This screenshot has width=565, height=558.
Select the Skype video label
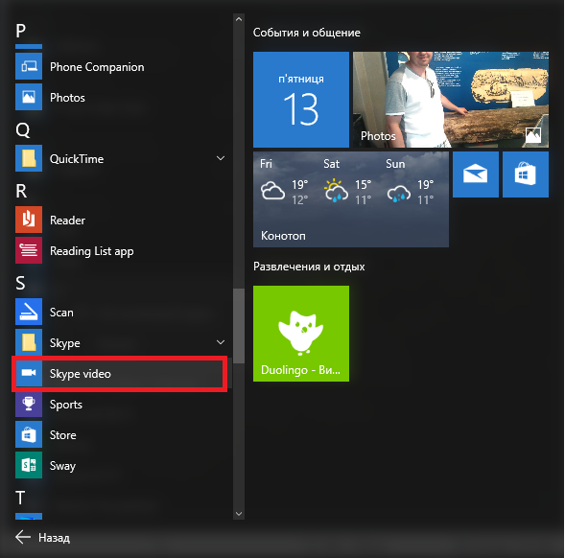click(x=80, y=374)
